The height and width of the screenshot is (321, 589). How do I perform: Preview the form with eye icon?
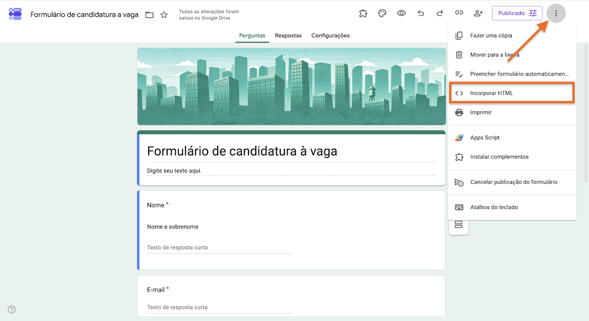[x=401, y=13]
